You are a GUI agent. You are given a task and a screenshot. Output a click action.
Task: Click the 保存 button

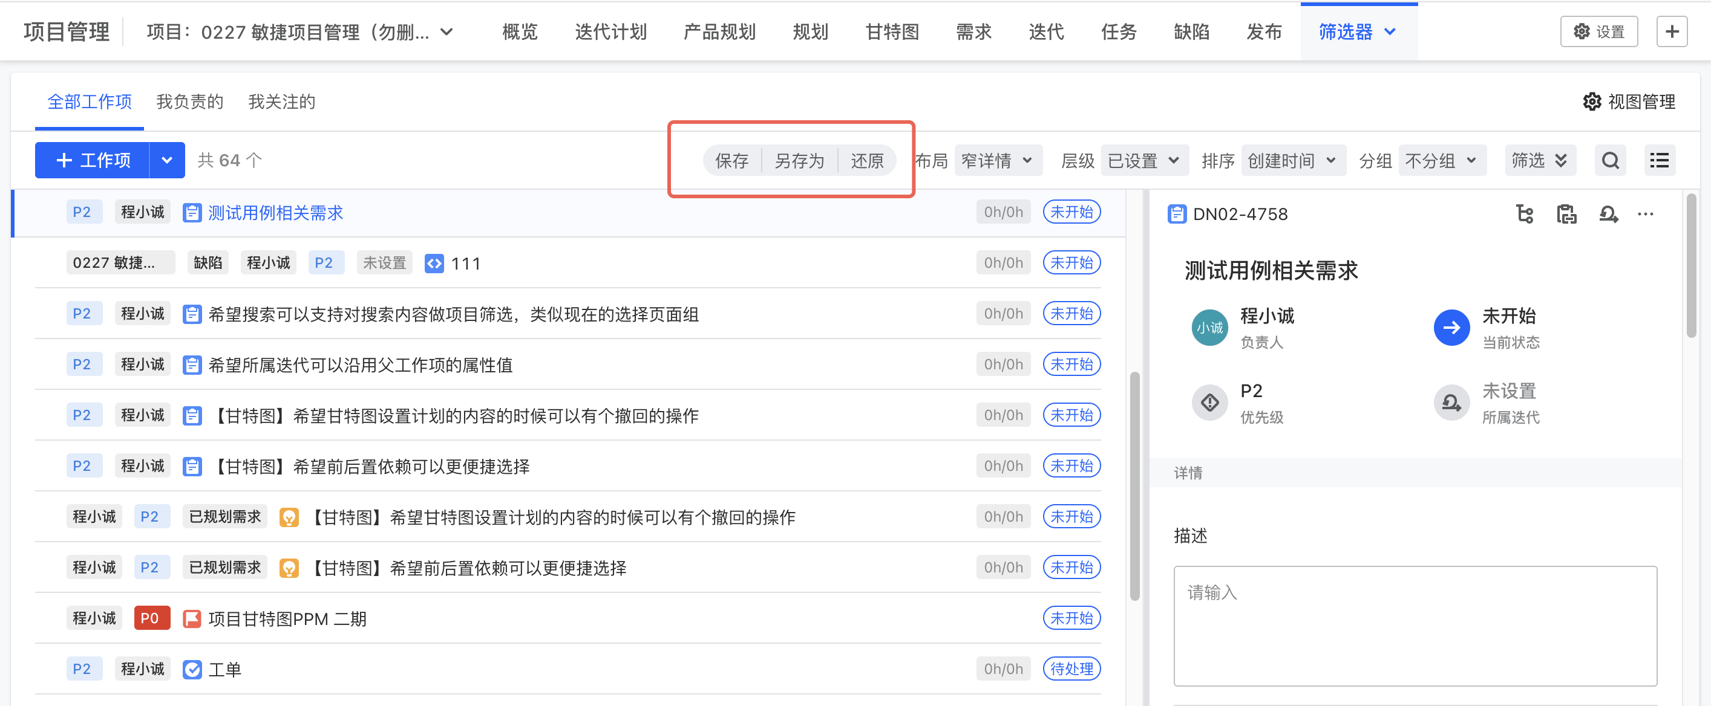tap(732, 161)
